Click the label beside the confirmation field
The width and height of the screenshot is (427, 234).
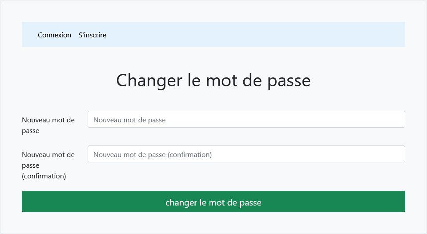48,165
